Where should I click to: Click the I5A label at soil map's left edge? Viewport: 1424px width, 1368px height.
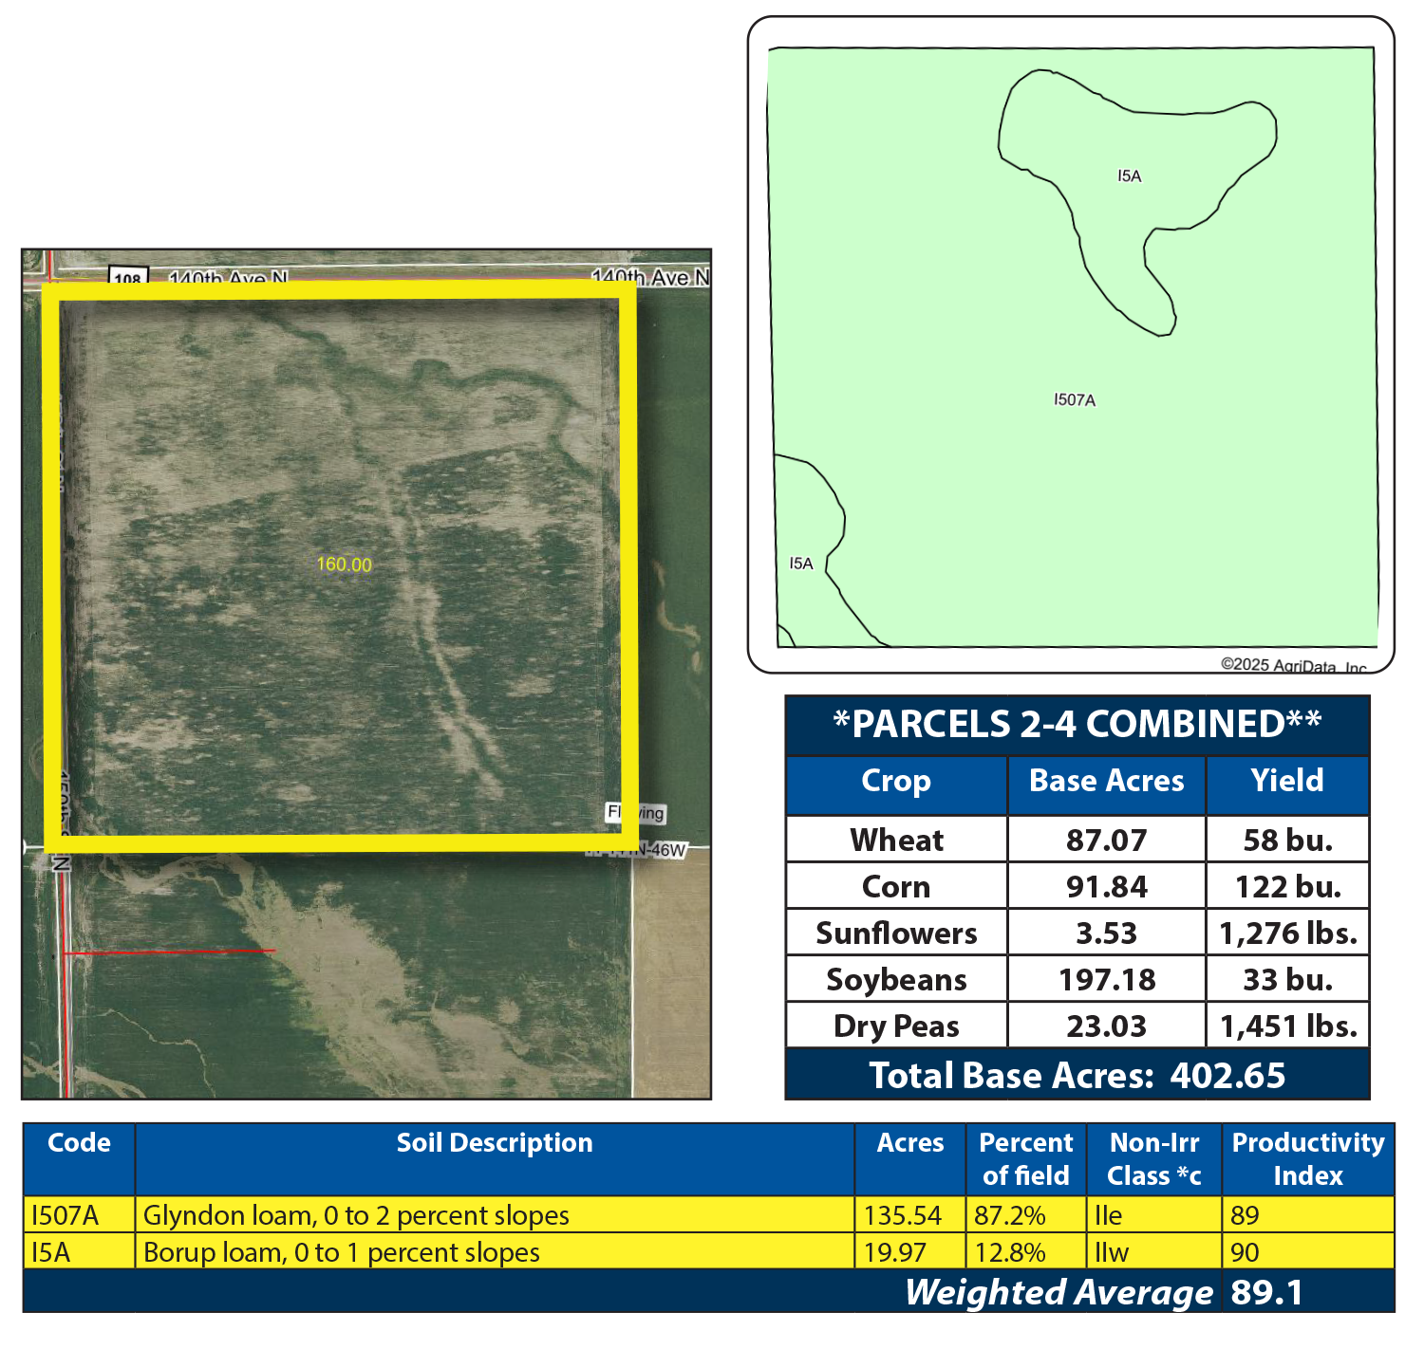pyautogui.click(x=801, y=564)
